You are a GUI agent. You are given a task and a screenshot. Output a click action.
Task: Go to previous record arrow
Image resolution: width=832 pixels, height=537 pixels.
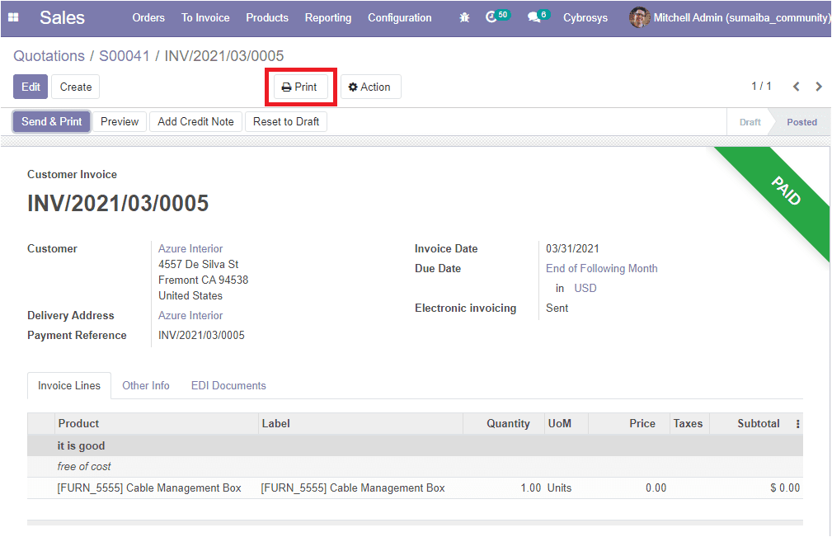click(x=796, y=87)
